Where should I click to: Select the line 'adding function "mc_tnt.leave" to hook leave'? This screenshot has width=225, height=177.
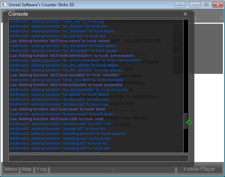click(62, 31)
